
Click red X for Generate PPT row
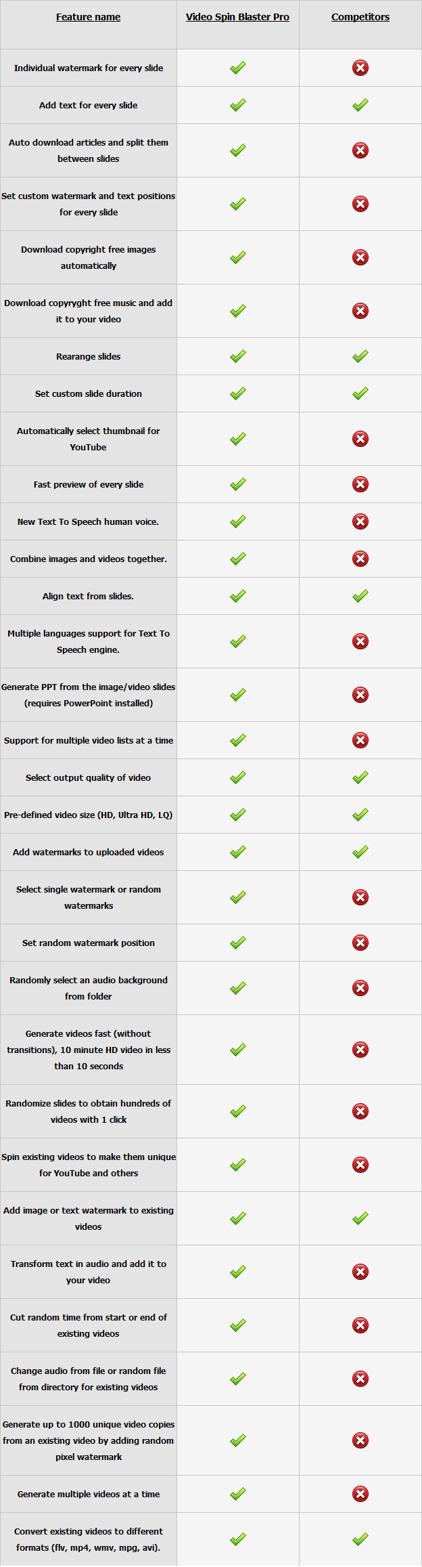tap(360, 695)
